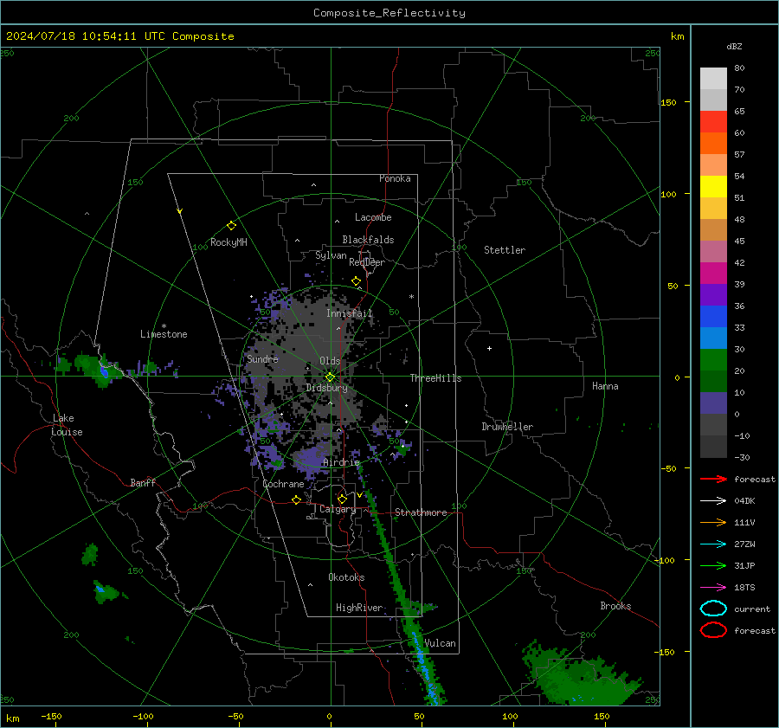Click the Lacombe town label
Image resolution: width=779 pixels, height=728 pixels.
[x=373, y=217]
